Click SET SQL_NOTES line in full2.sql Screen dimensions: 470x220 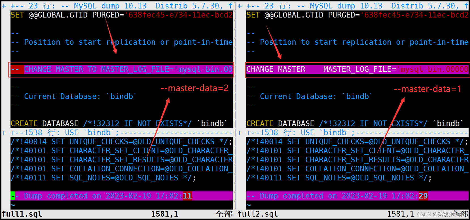(339, 178)
